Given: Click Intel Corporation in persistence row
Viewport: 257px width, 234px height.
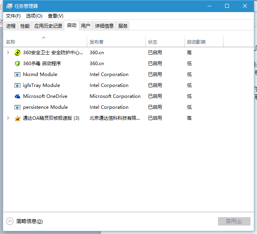Looking at the screenshot, I should coord(109,107).
